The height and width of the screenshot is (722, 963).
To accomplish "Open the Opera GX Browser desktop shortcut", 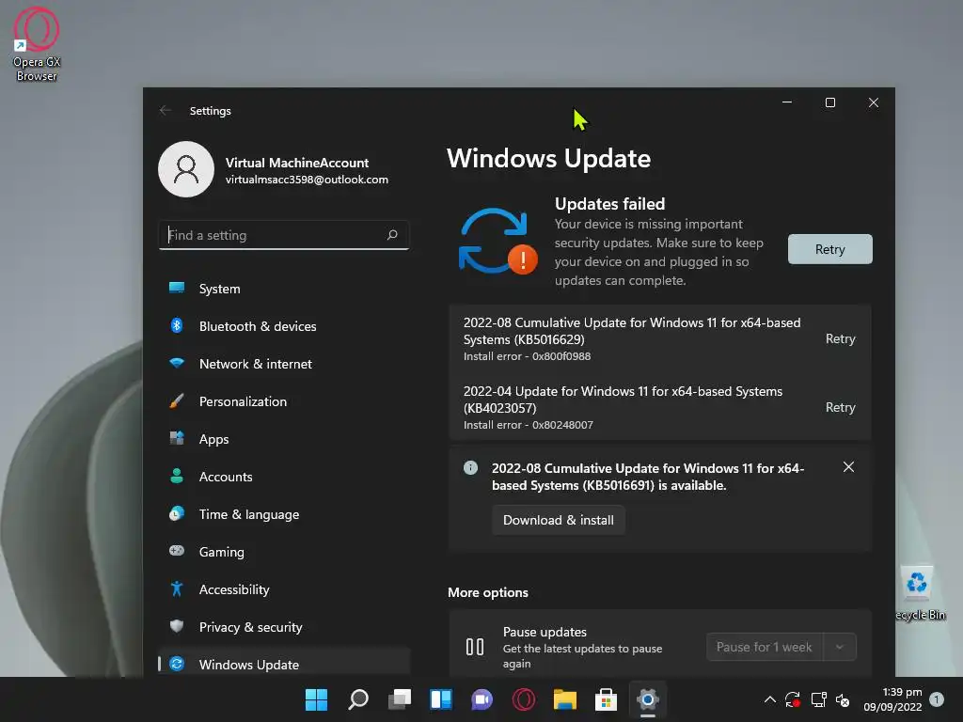I will [x=37, y=44].
